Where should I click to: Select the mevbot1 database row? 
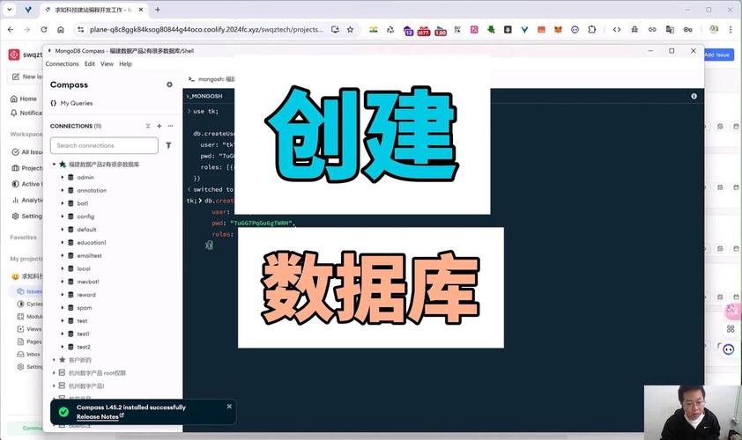pyautogui.click(x=113, y=282)
